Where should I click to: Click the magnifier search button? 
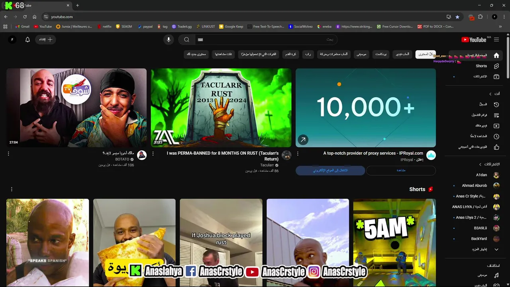[x=186, y=39]
